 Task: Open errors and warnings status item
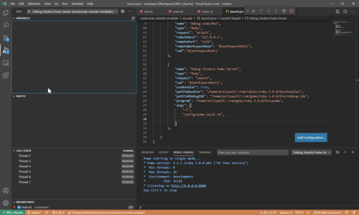pyautogui.click(x=58, y=212)
